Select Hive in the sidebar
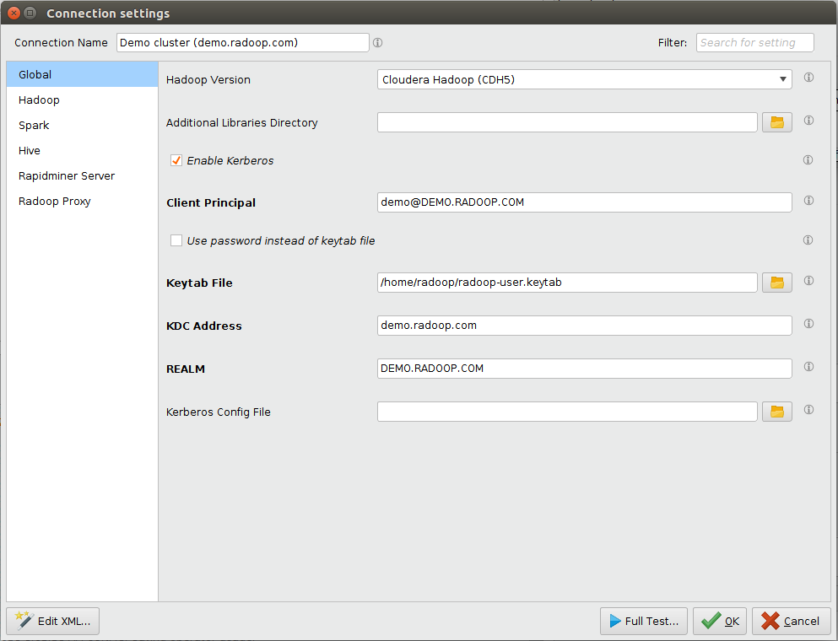This screenshot has width=838, height=641. (x=30, y=150)
